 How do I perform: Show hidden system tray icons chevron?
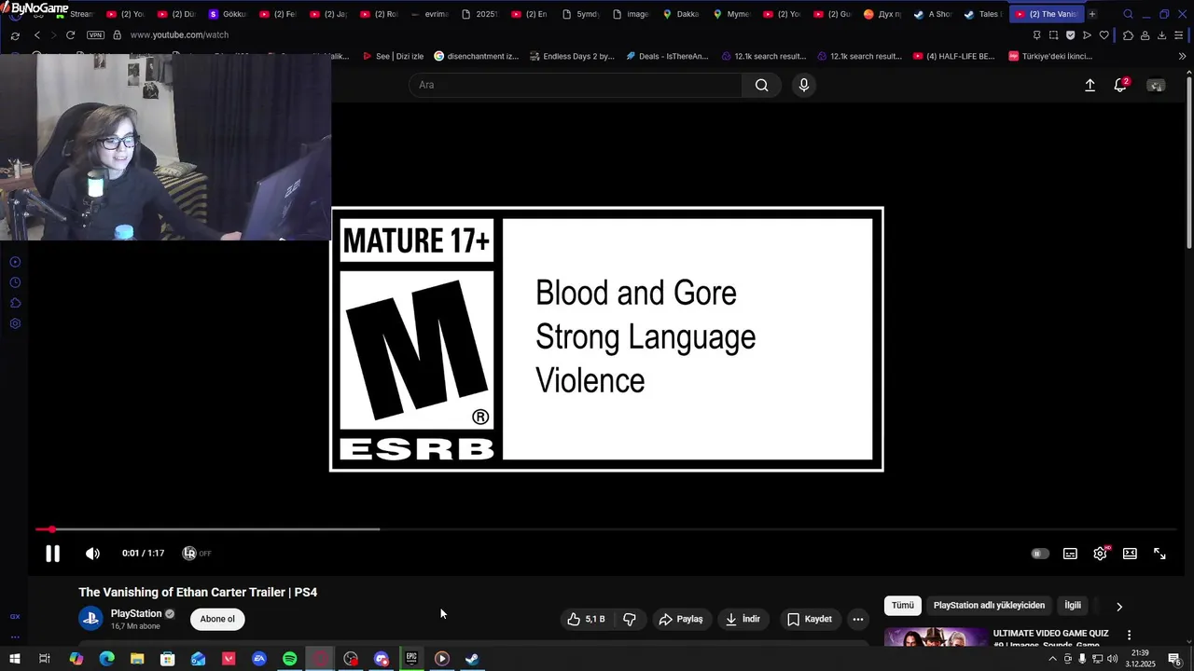(x=1053, y=659)
